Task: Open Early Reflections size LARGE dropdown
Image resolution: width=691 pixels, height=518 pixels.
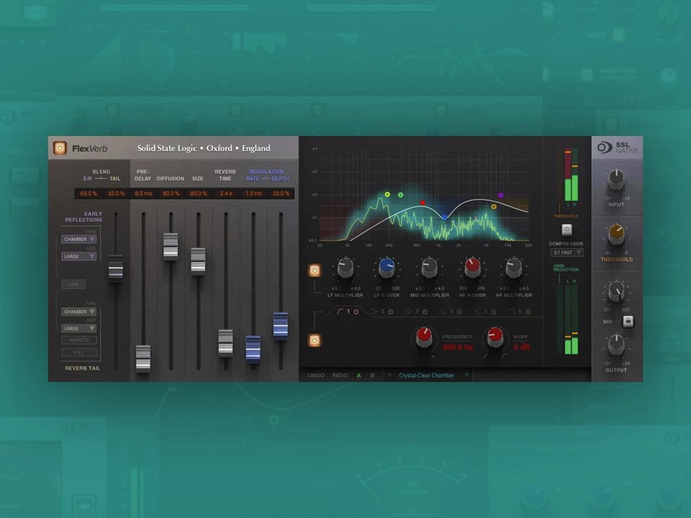Action: coord(79,256)
